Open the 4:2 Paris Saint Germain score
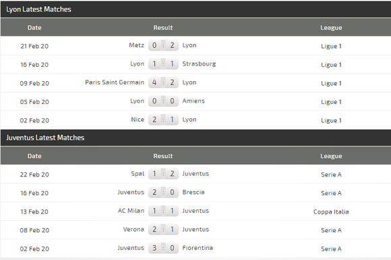 pos(163,82)
